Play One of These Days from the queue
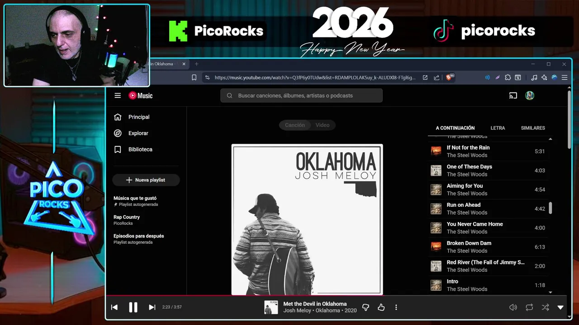The width and height of the screenshot is (579, 325). 489,171
